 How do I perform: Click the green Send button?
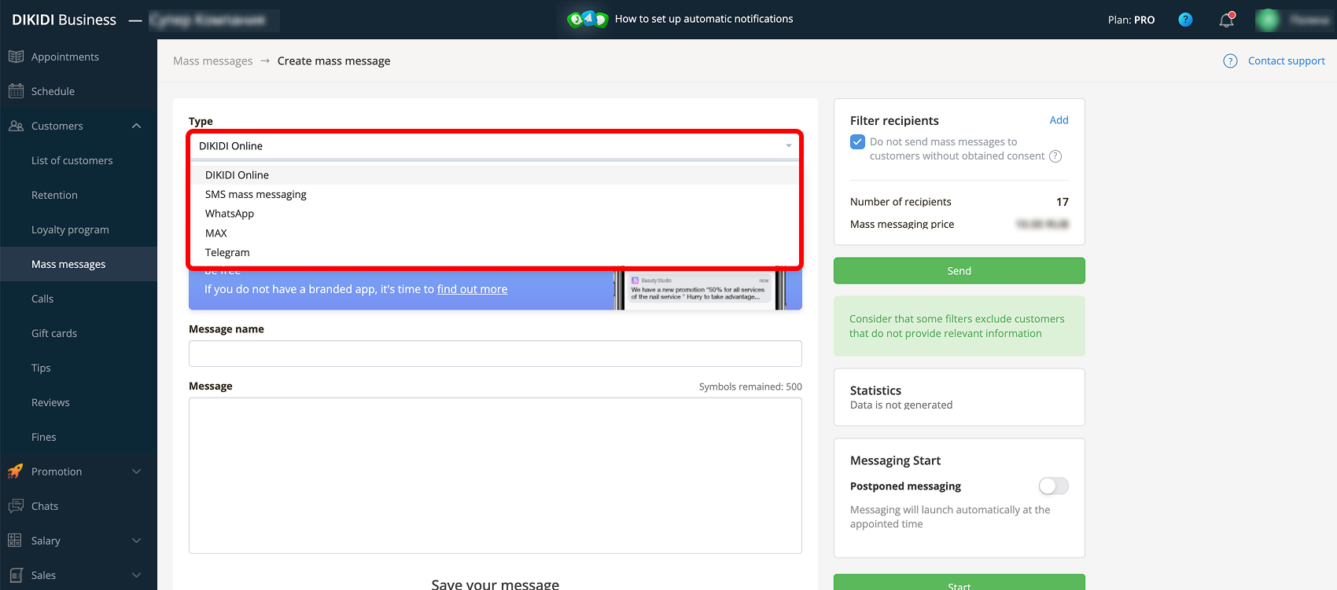tap(959, 271)
